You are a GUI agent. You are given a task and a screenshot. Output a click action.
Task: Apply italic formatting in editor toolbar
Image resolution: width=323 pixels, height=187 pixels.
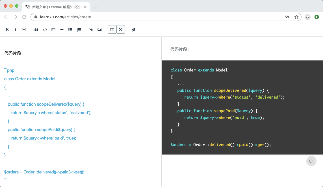[x=16, y=30]
